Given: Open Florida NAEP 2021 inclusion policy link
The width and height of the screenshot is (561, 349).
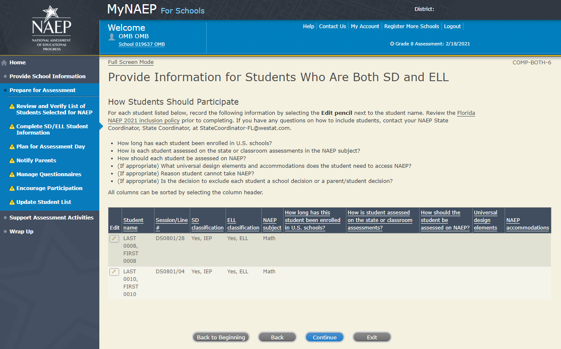Looking at the screenshot, I should pyautogui.click(x=466, y=113).
